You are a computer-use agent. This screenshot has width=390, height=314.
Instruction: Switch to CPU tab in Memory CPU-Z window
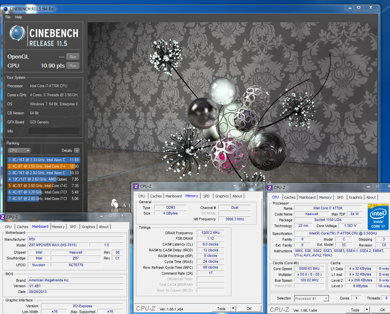(142, 196)
